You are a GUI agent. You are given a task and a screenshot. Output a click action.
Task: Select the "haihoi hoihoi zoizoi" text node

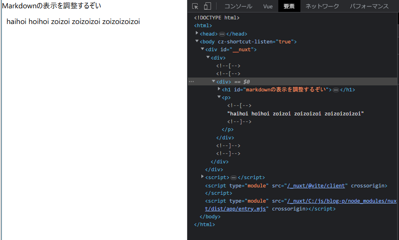(295, 114)
